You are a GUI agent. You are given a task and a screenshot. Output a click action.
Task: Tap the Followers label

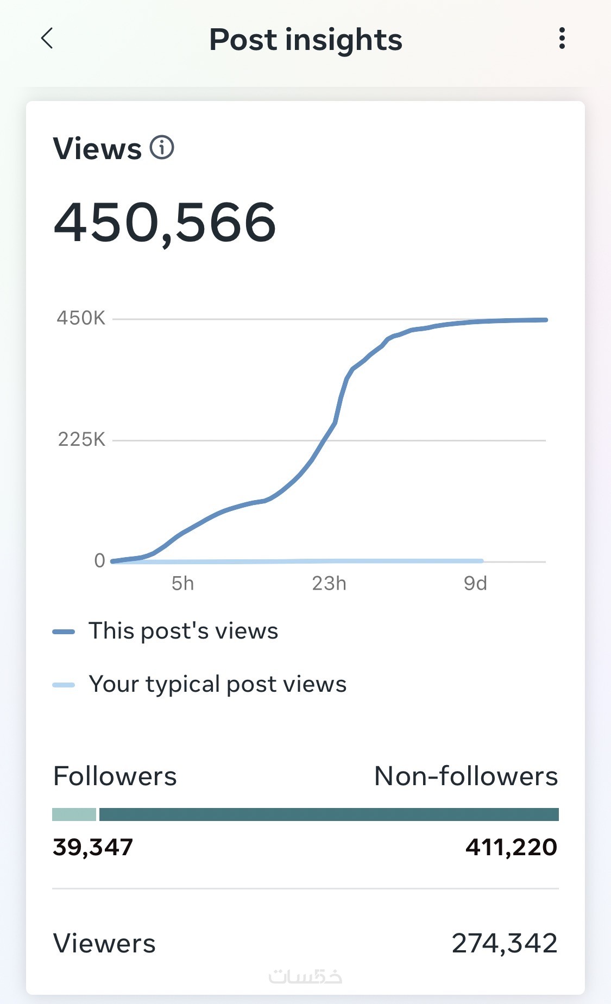pos(115,776)
